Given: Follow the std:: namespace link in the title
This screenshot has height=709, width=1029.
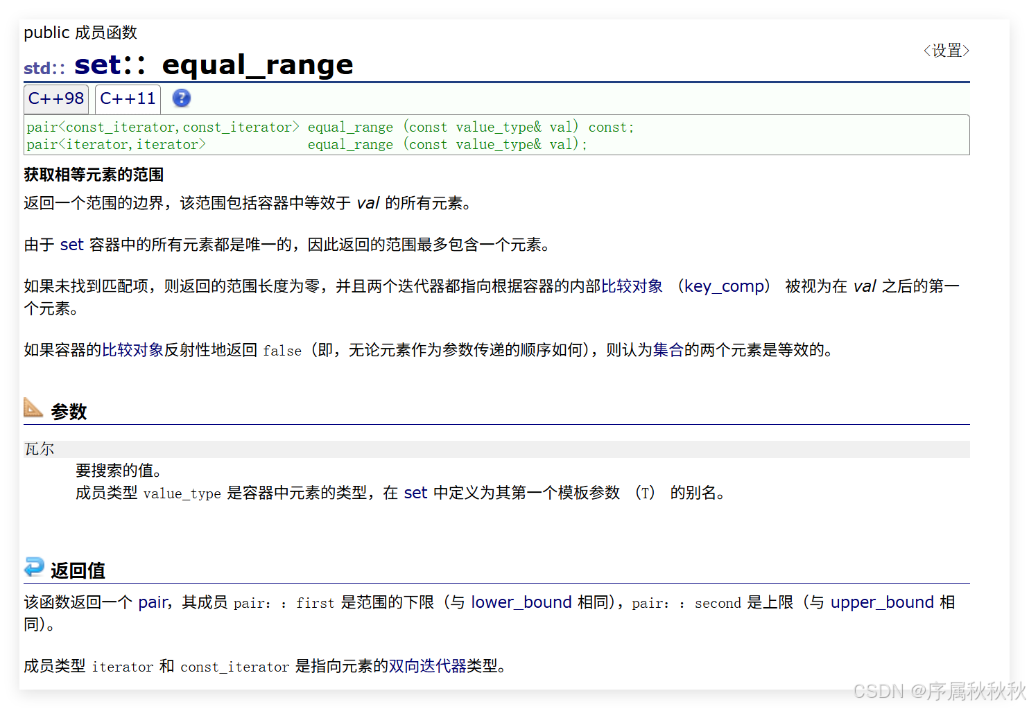Looking at the screenshot, I should pyautogui.click(x=44, y=68).
